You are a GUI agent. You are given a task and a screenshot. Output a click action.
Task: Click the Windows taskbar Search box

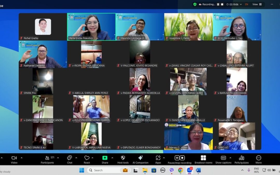pos(109,170)
